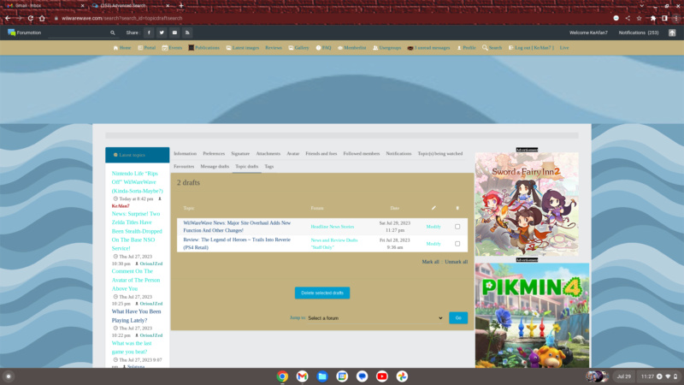Click the scroll-to-top arrow in Forumotion toolbar
Screen dimensions: 684x385
click(672, 33)
